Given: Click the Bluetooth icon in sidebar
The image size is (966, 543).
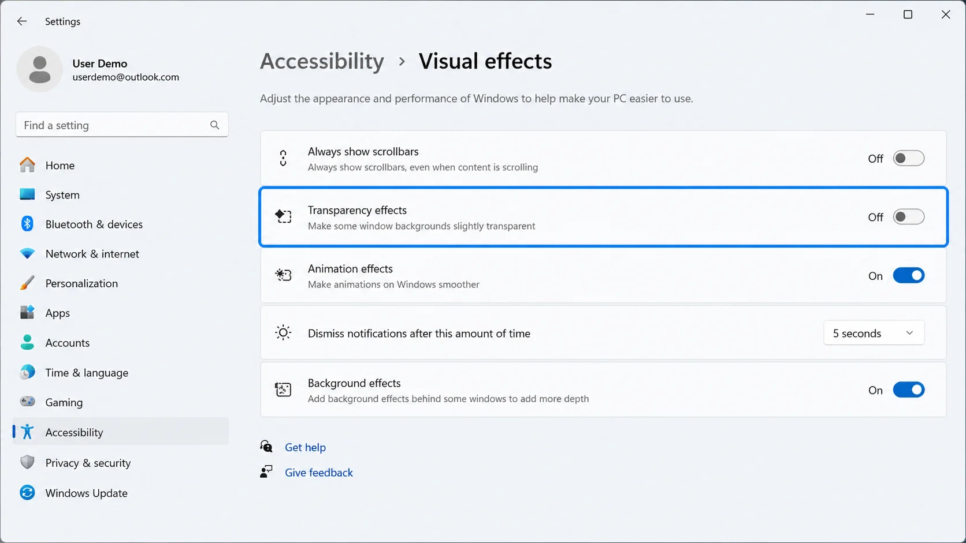Looking at the screenshot, I should tap(27, 224).
